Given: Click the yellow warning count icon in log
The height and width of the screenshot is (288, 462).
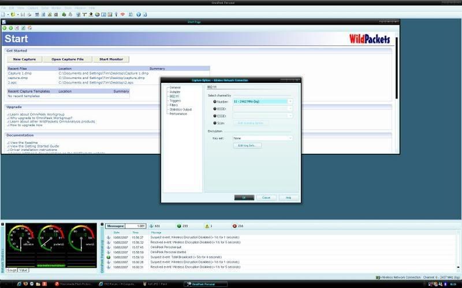Looking at the screenshot, I should click(x=205, y=226).
